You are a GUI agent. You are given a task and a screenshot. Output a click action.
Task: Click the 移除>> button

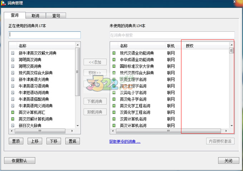click(95, 72)
